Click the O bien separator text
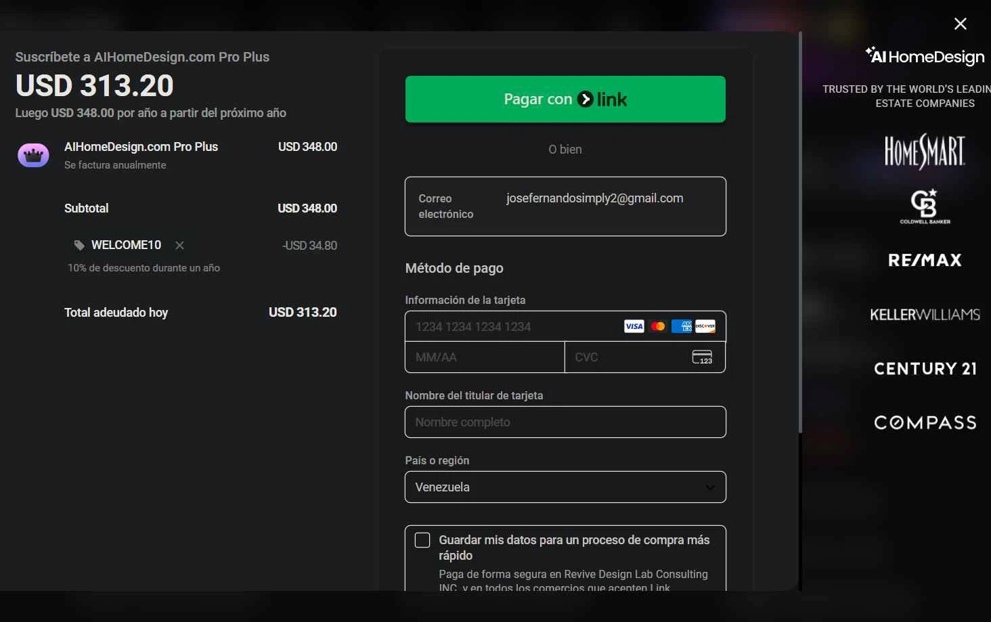 pos(565,150)
